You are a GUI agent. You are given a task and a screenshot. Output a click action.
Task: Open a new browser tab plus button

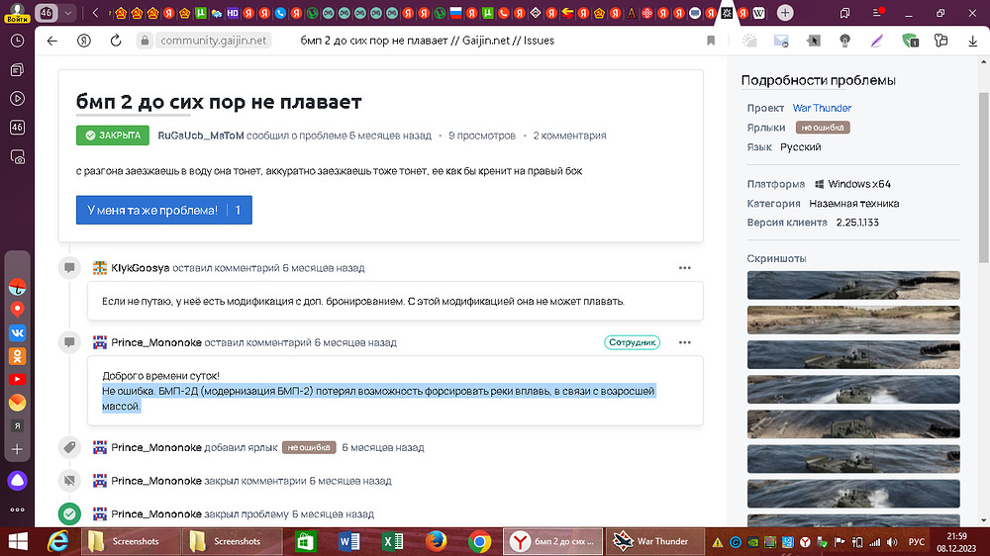785,13
